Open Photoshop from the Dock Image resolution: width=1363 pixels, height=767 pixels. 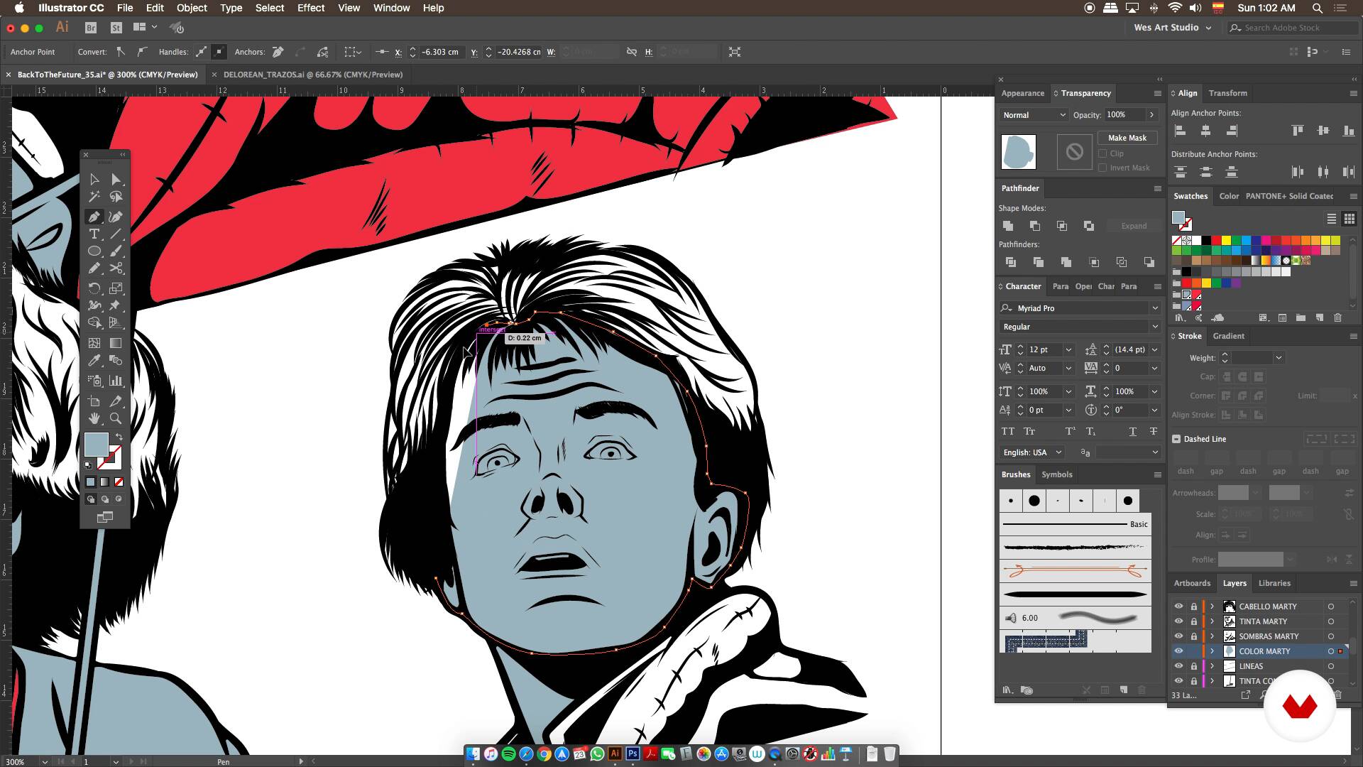pos(633,754)
